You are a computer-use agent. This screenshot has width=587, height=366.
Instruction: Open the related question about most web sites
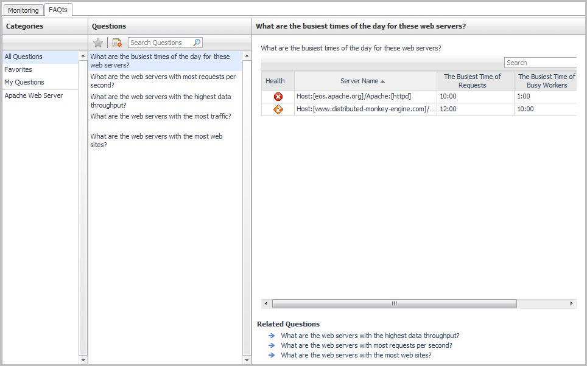click(x=356, y=355)
